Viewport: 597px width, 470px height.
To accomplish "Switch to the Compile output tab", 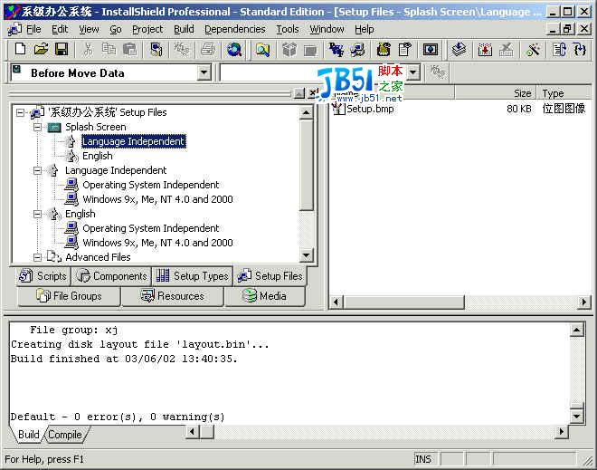I will tap(65, 435).
